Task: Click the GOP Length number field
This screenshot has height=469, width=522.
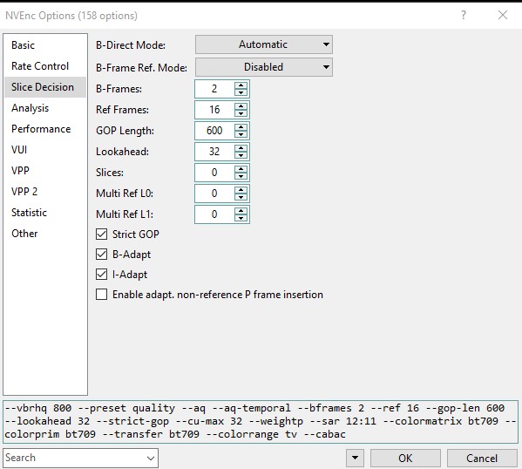Action: click(x=214, y=131)
